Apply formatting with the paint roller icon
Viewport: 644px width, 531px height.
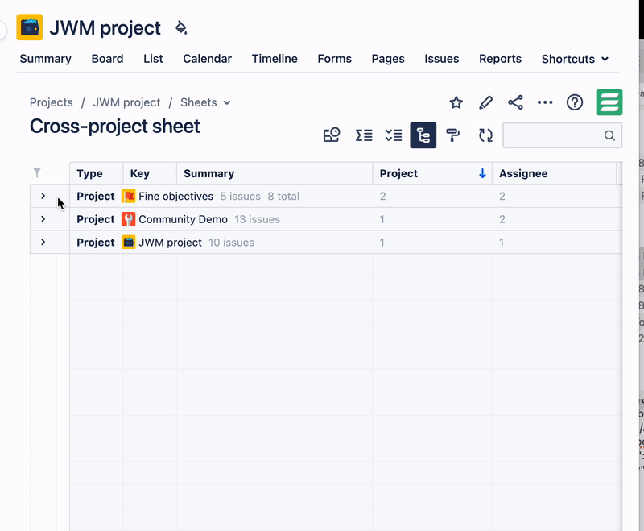(x=453, y=135)
